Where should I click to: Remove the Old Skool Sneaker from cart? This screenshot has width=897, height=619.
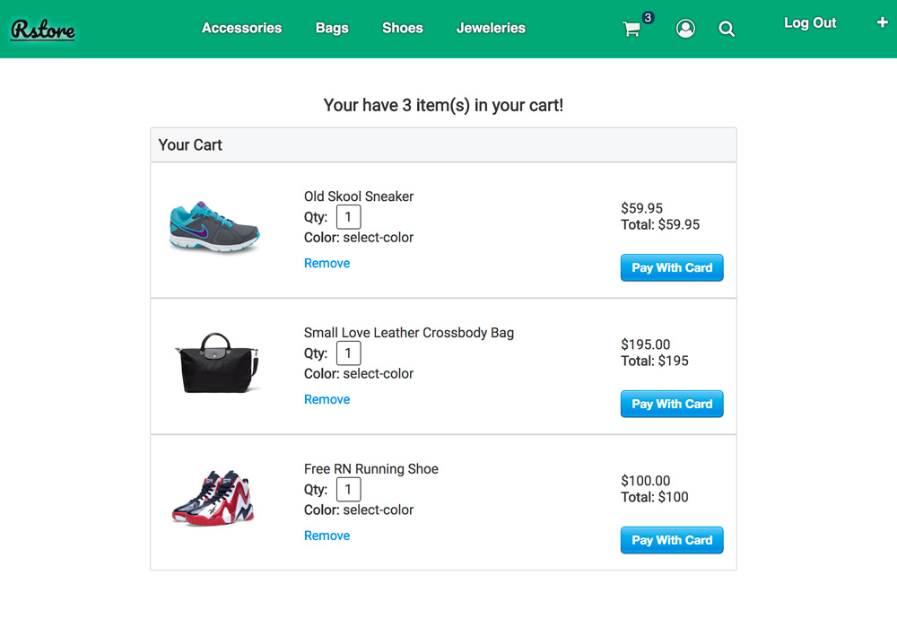coord(327,263)
